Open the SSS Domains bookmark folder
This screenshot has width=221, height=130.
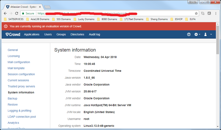point(62,19)
